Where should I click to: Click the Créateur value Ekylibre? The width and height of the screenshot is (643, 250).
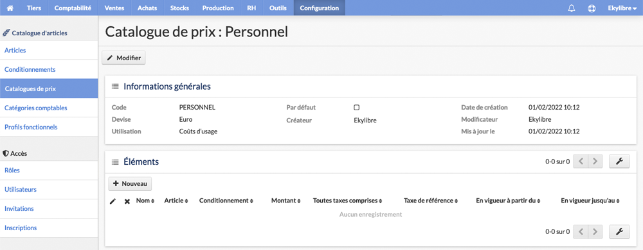coord(365,121)
